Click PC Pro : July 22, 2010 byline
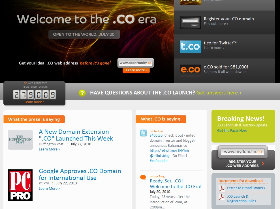This screenshot has width=280, height=209. click(x=58, y=183)
